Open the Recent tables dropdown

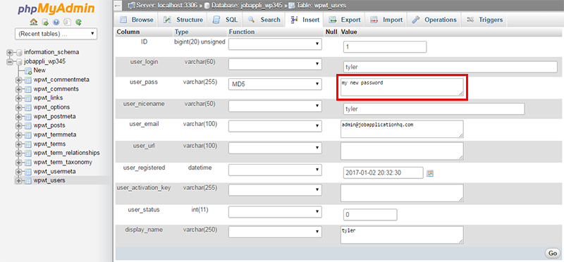click(56, 34)
